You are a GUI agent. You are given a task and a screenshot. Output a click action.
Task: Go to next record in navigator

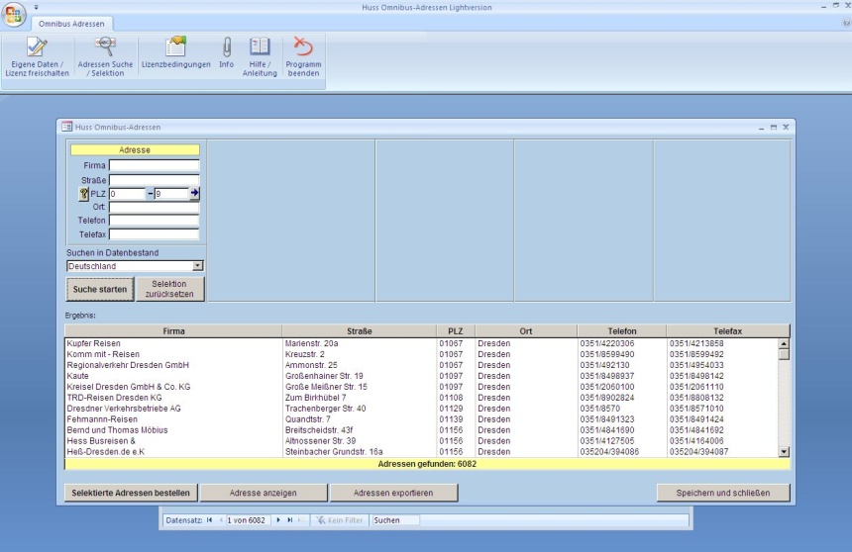[x=278, y=520]
